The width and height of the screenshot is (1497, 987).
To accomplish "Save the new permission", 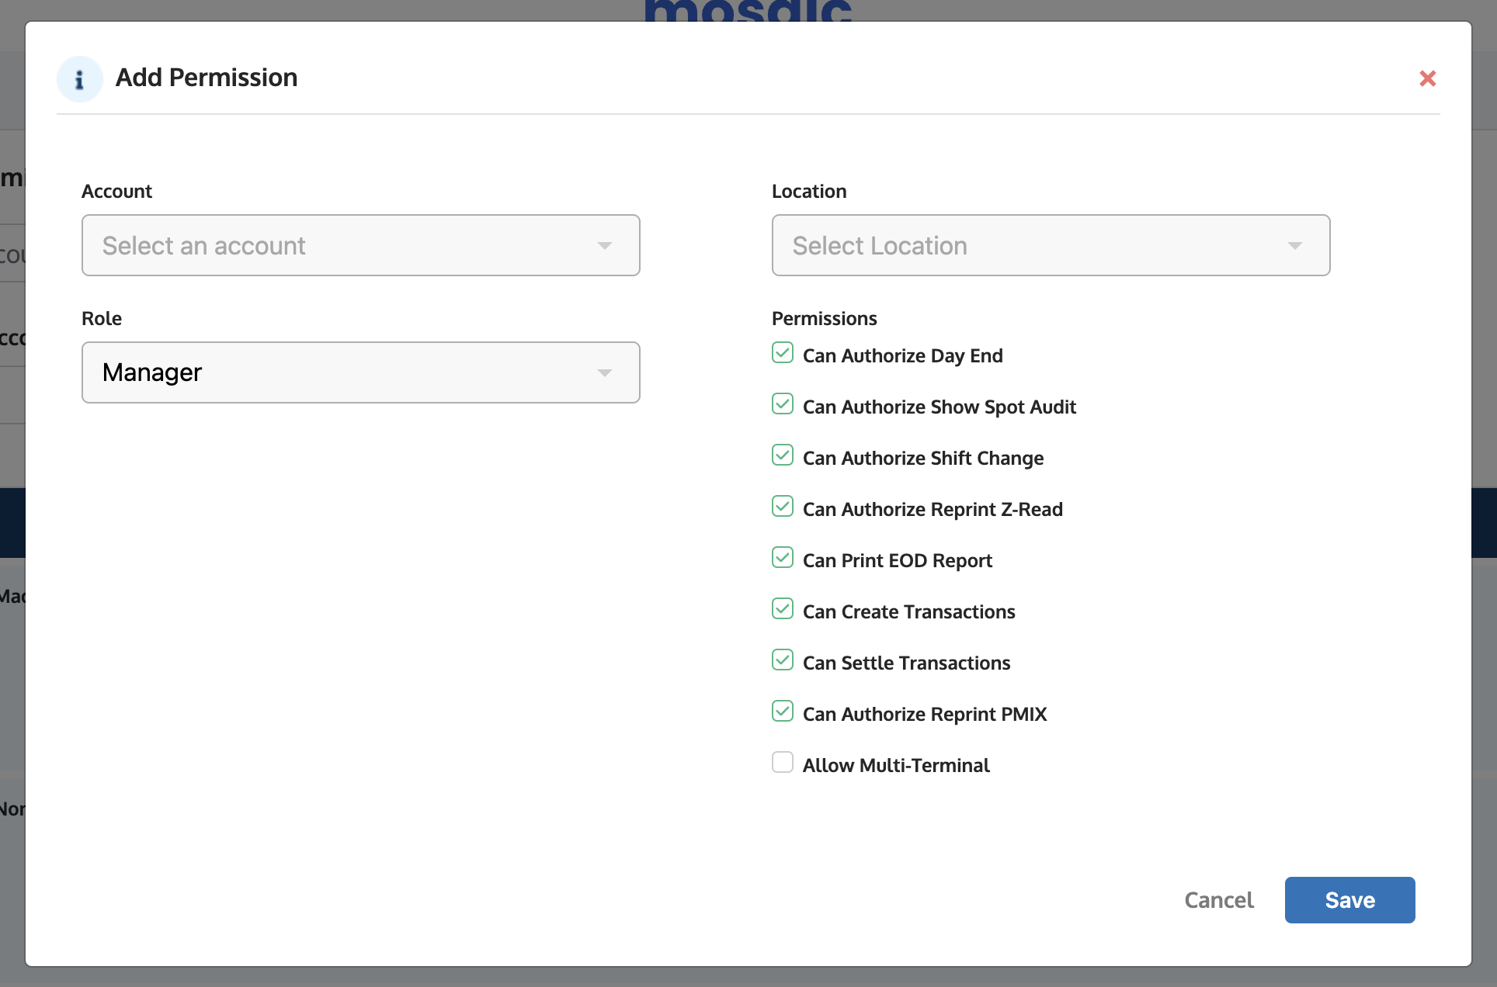I will coord(1349,900).
